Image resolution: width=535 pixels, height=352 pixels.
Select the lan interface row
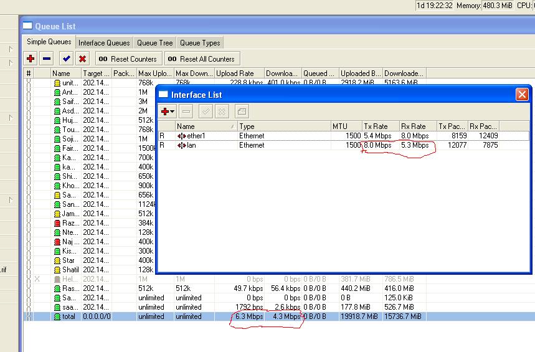point(344,145)
